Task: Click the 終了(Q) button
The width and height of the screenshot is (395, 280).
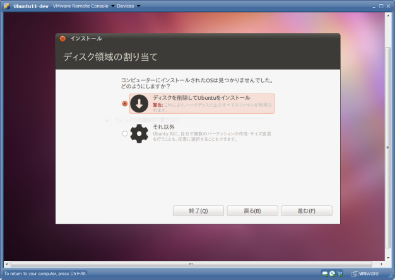Action: 198,211
